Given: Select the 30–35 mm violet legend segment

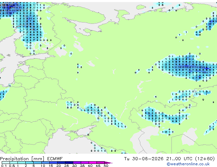Looking at the screenshot, I should point(77,163).
